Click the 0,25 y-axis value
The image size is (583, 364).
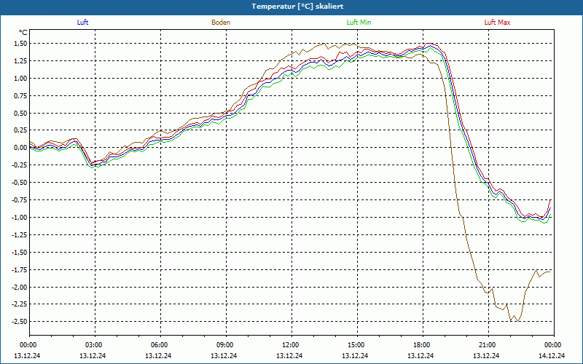pos(20,130)
